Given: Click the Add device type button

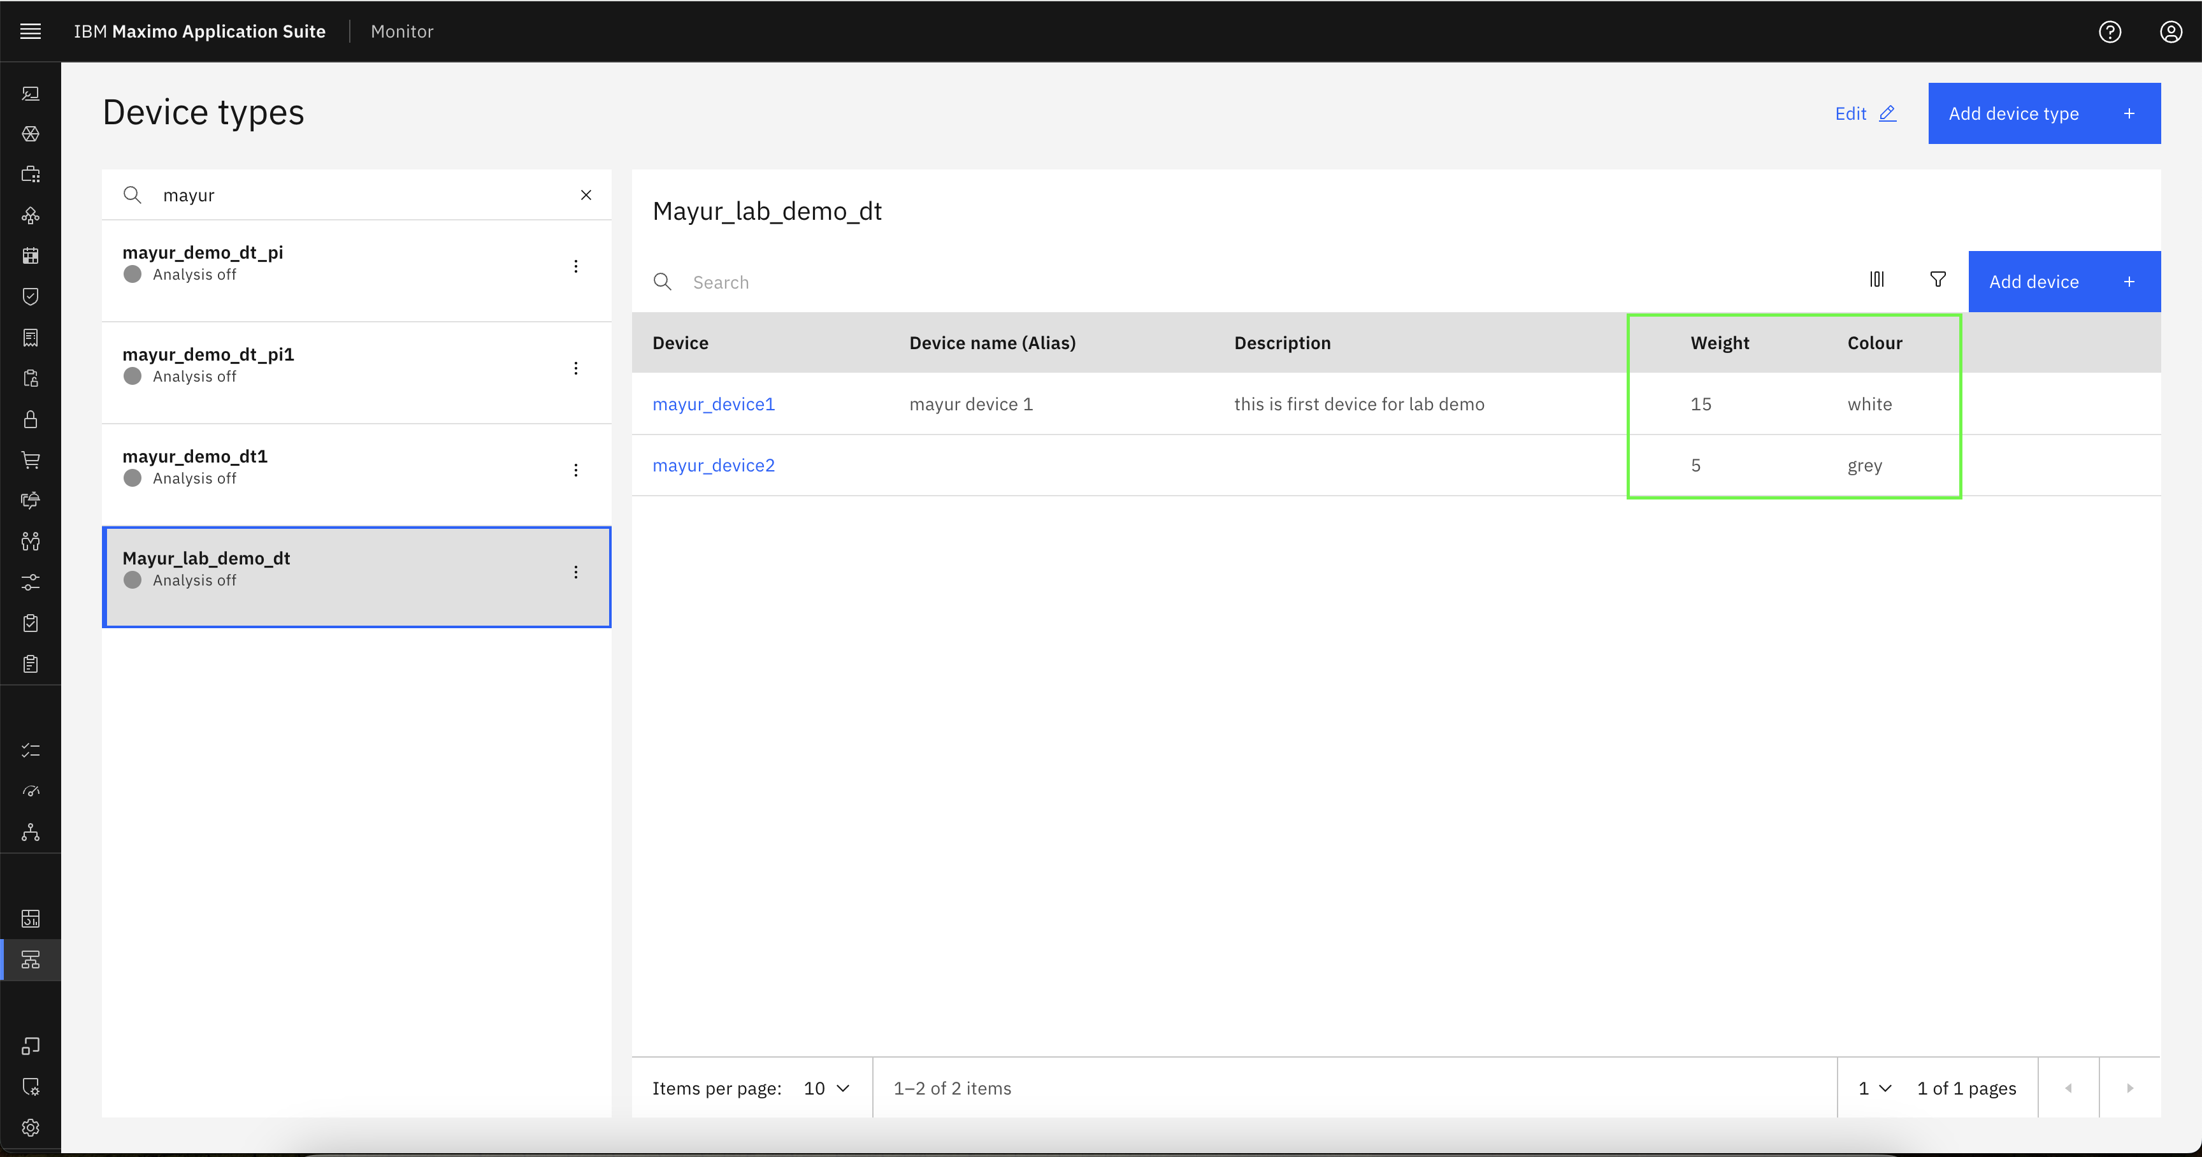Looking at the screenshot, I should pos(2044,113).
